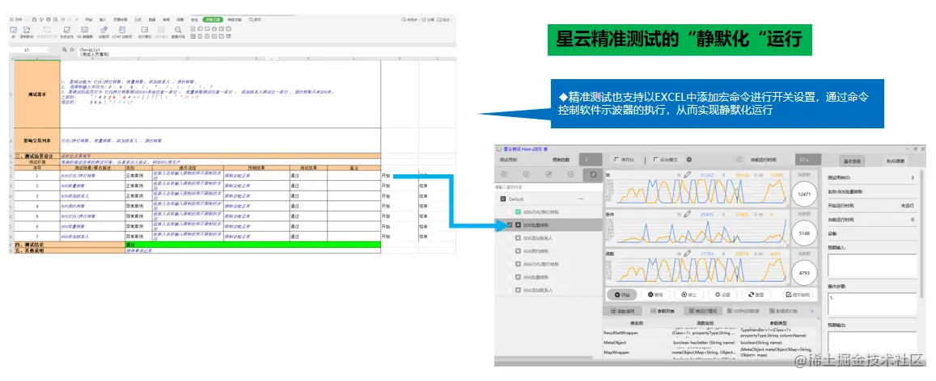Image resolution: width=936 pixels, height=381 pixels.
Task: Collapse the Default group with minus sign
Action: point(582,199)
